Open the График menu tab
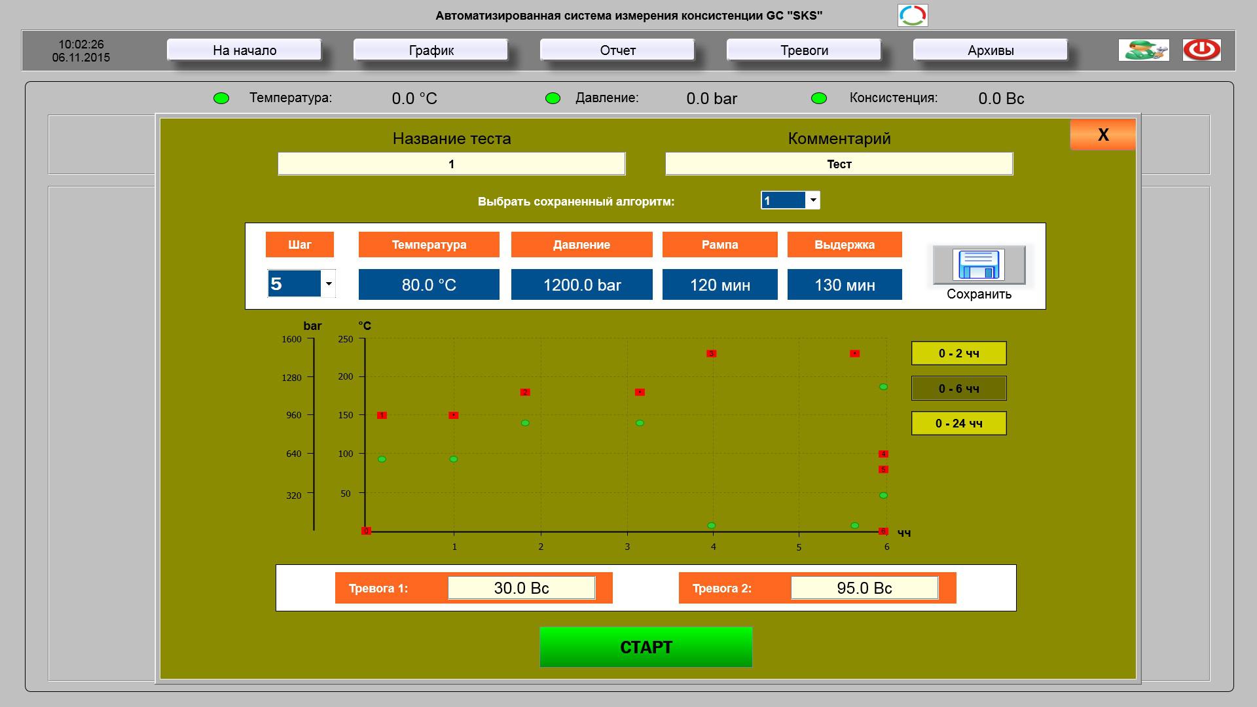 pyautogui.click(x=431, y=50)
